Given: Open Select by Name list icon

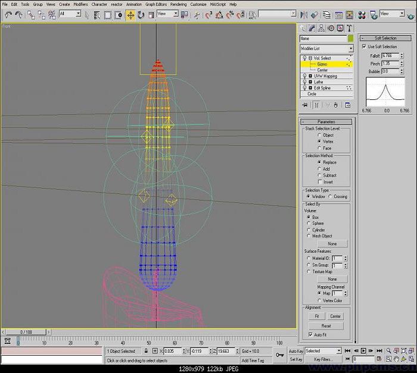Looking at the screenshot, I should (x=97, y=15).
